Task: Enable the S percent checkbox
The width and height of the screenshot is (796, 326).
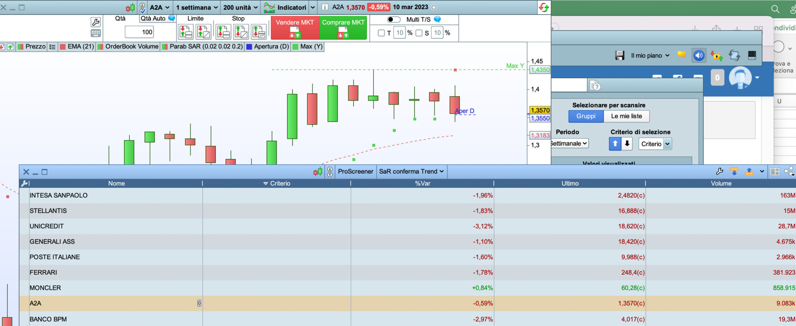Action: (x=419, y=33)
